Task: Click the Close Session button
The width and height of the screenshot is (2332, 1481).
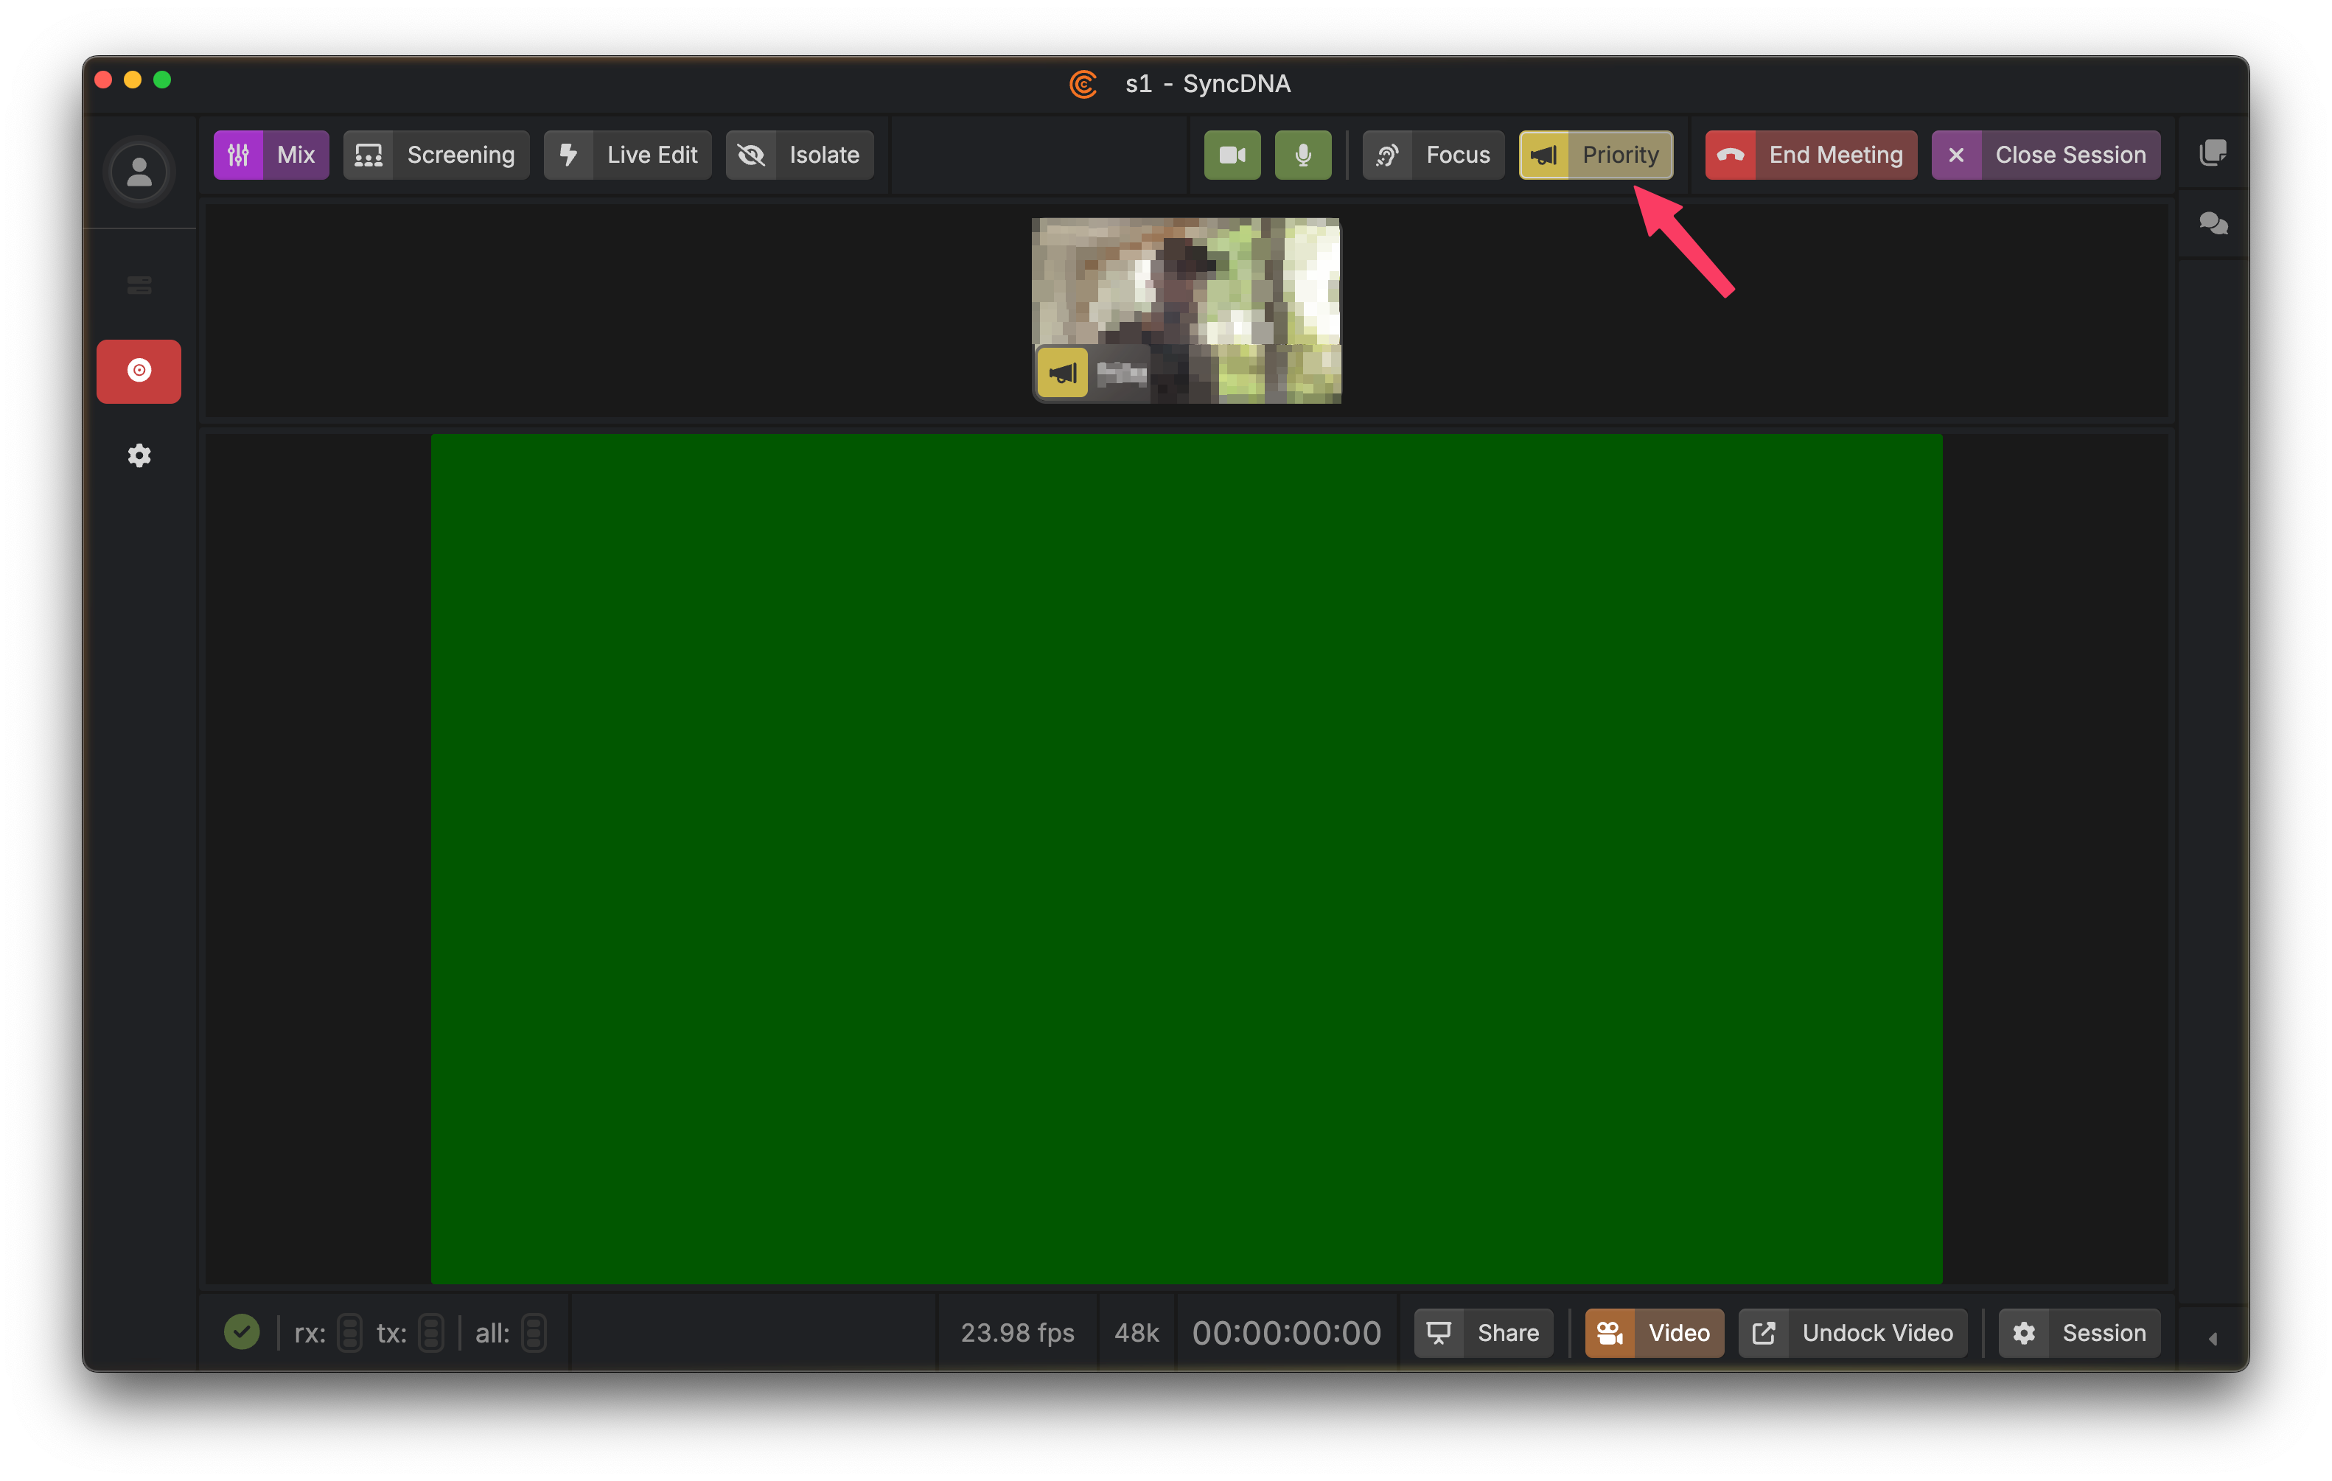Action: point(2045,155)
